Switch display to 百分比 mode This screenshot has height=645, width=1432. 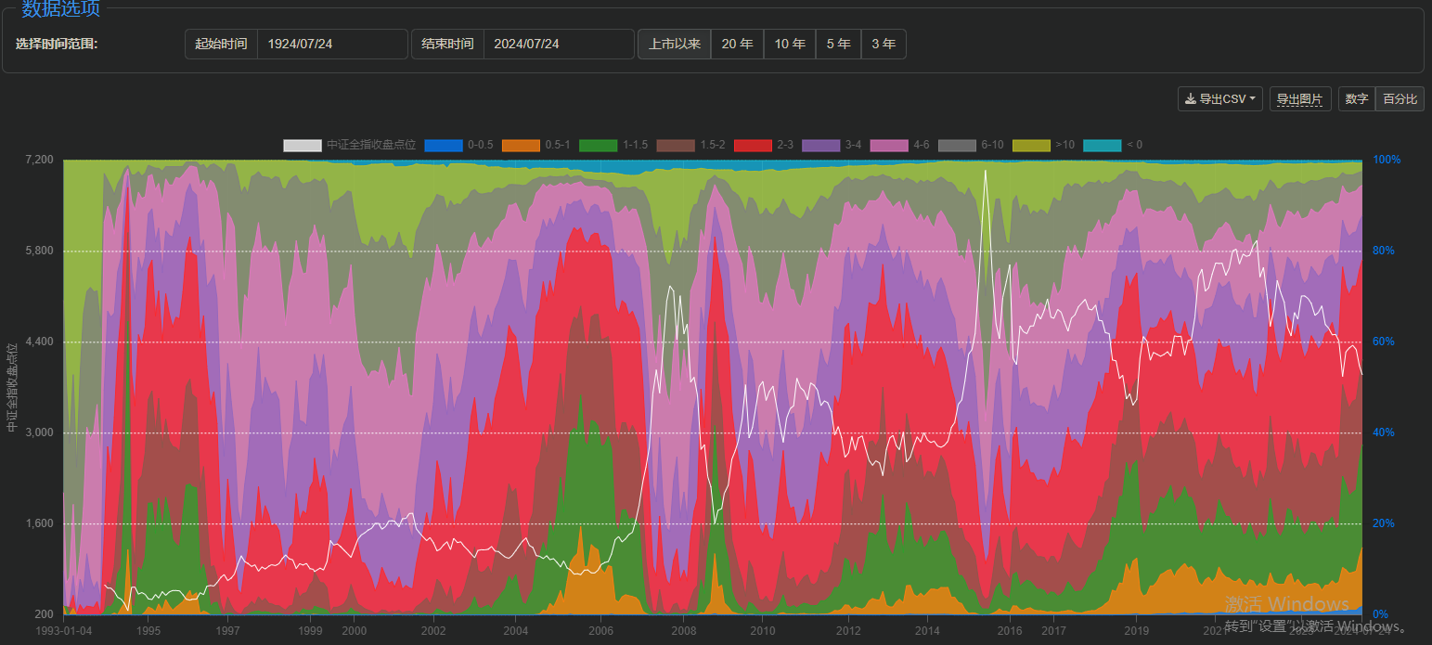pyautogui.click(x=1400, y=99)
